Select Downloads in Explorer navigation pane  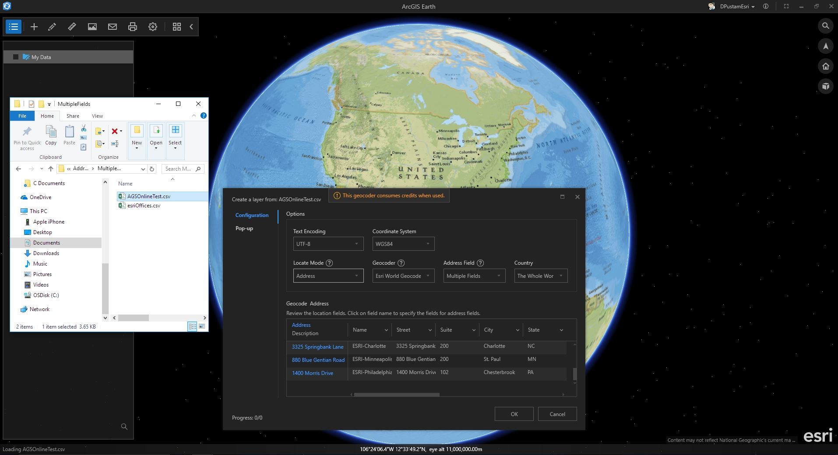point(46,253)
